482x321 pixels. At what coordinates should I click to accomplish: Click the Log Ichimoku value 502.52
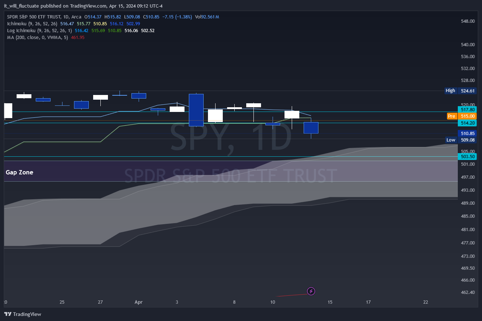(x=148, y=31)
